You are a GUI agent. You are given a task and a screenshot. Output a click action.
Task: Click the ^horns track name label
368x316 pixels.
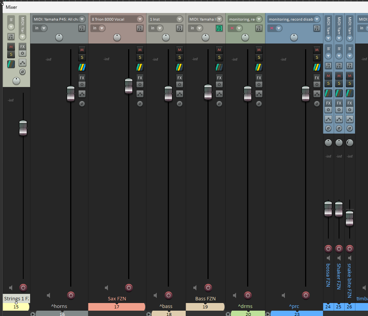(x=59, y=306)
